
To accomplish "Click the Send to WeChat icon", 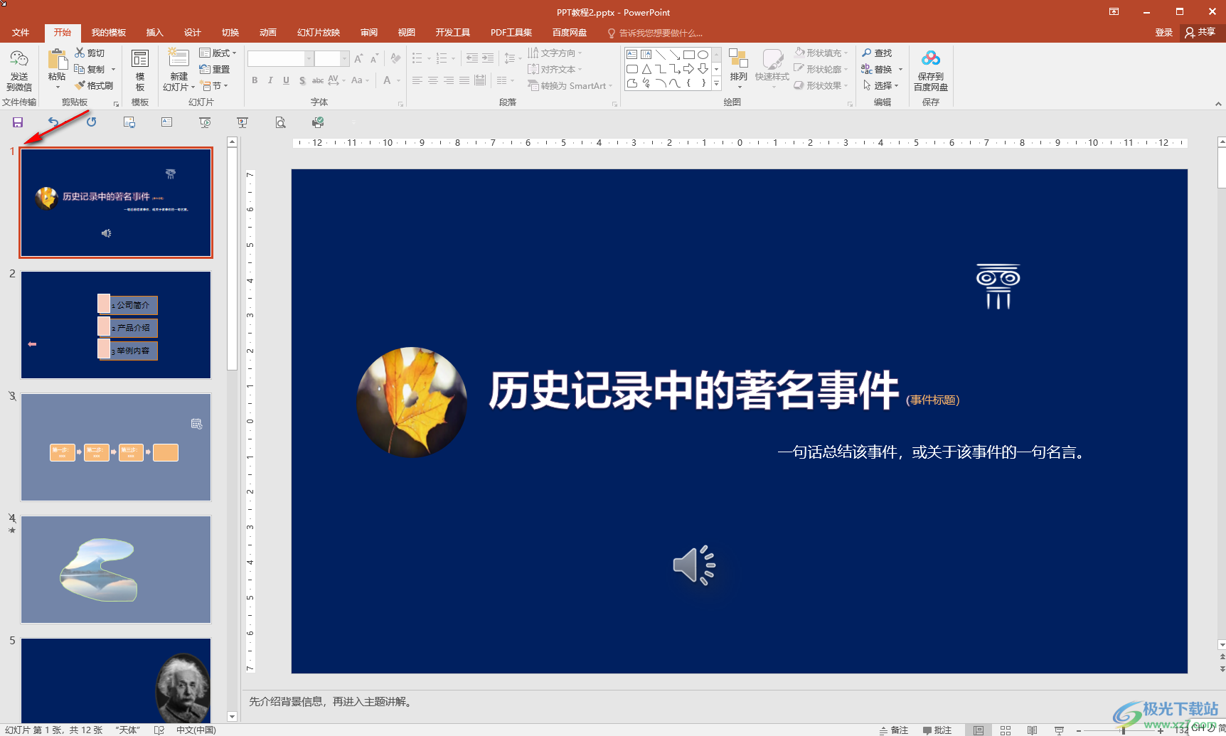I will tap(19, 59).
